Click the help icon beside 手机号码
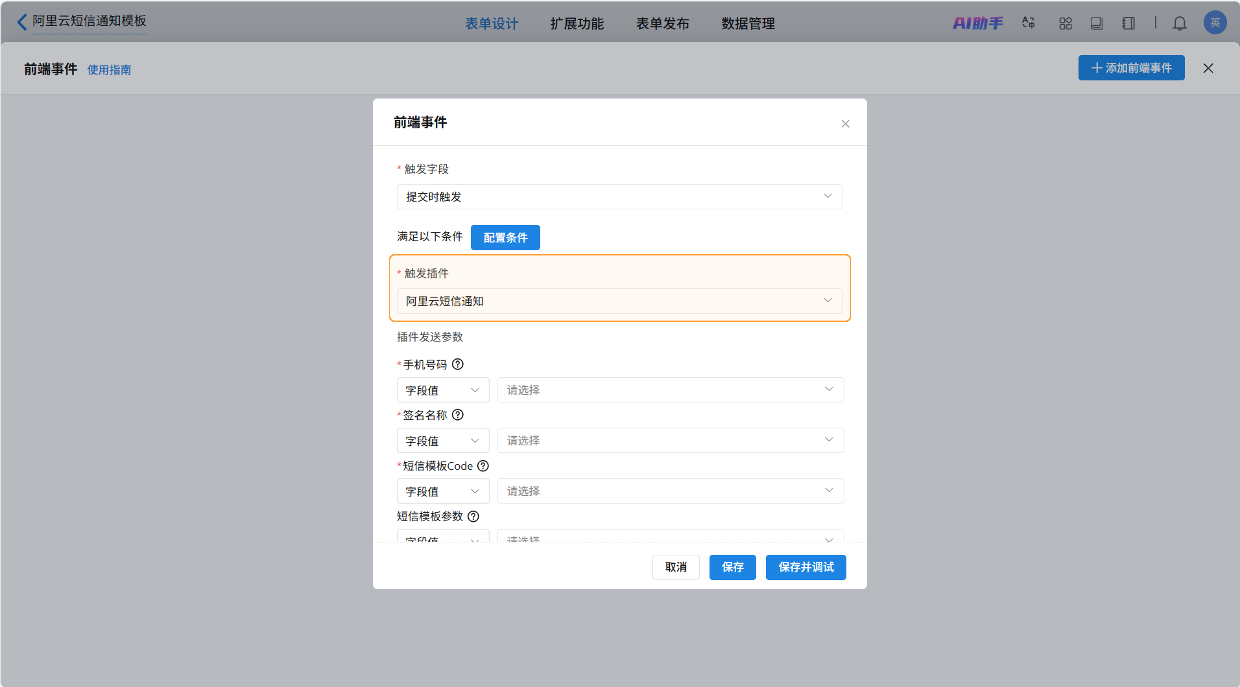 coord(458,364)
